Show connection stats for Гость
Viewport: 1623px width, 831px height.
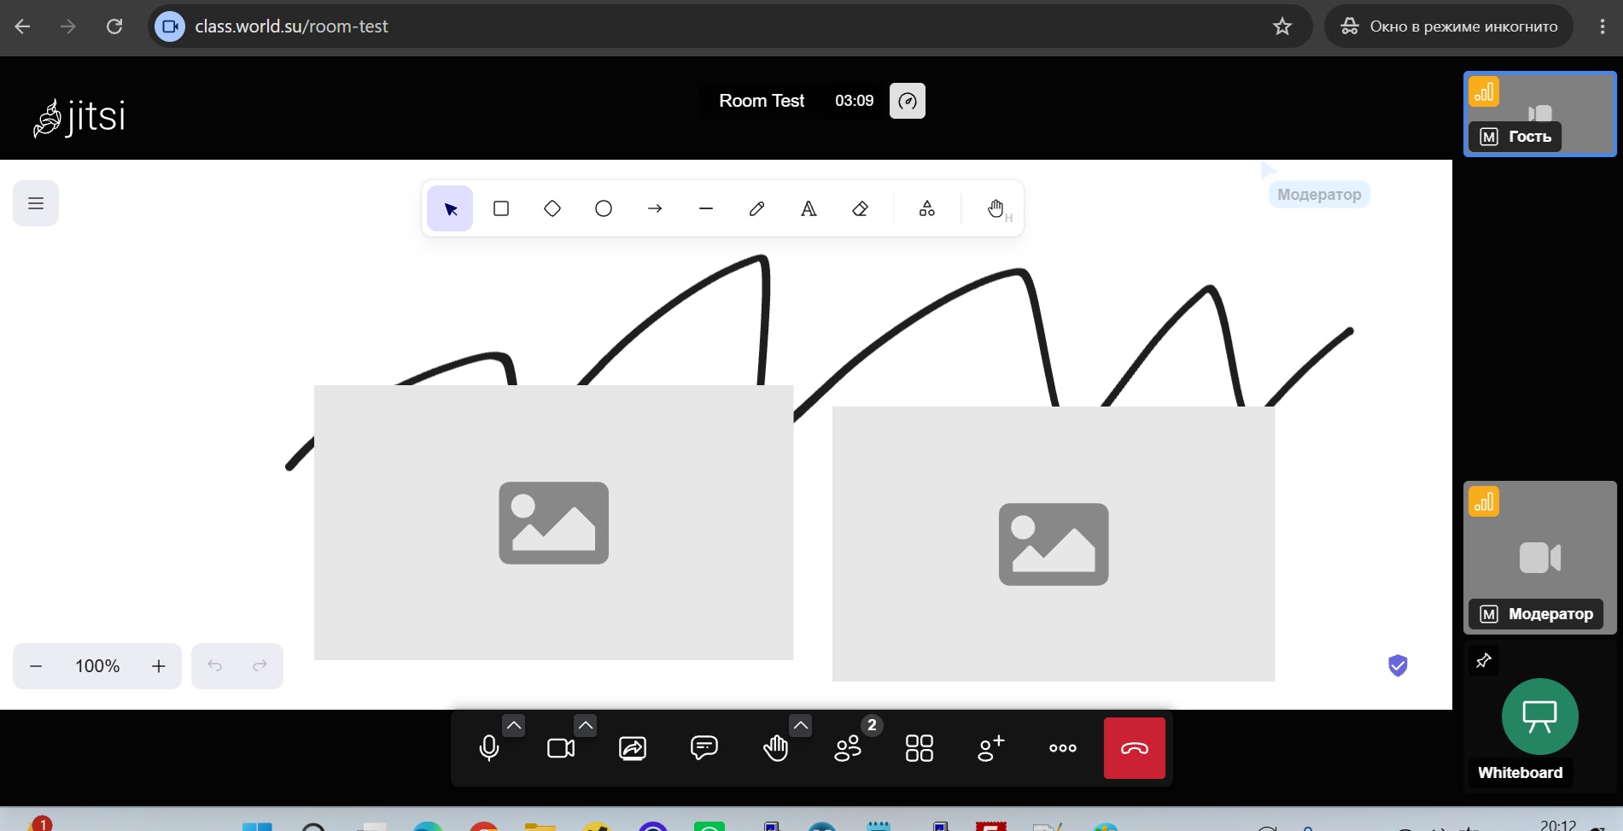pyautogui.click(x=1484, y=91)
